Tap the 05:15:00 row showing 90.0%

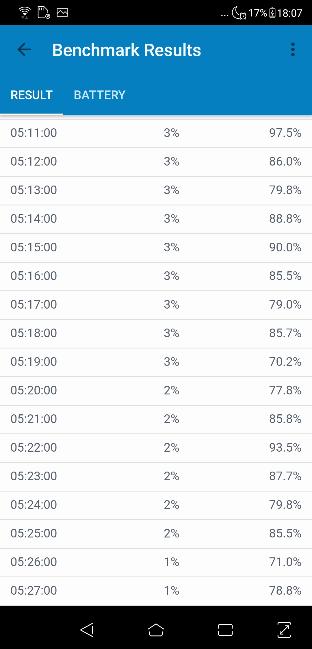pos(156,247)
